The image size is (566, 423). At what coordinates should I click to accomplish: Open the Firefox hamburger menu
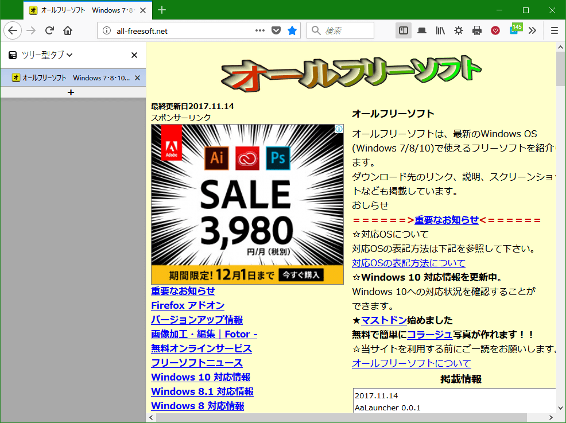coord(553,30)
